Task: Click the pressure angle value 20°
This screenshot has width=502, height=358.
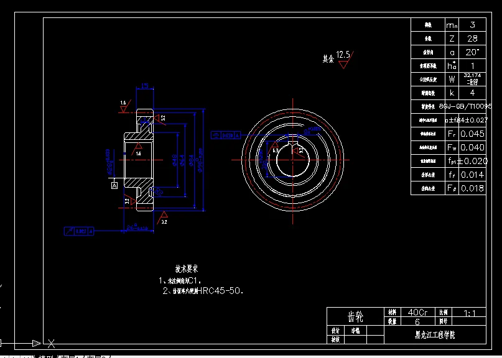Action: (x=473, y=52)
